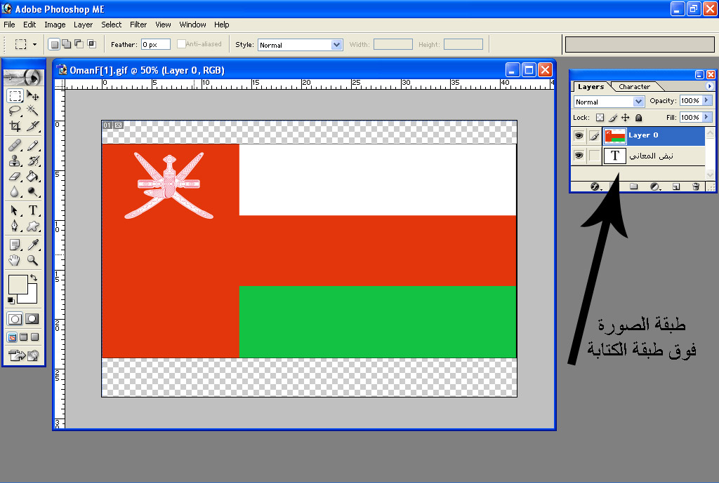
Task: Choose the Add to selection mode button
Action: pos(67,44)
